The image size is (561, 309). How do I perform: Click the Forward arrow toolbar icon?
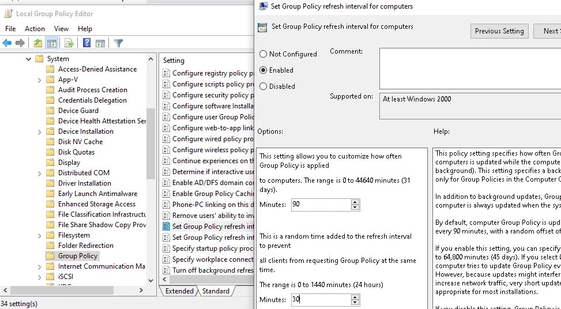20,43
